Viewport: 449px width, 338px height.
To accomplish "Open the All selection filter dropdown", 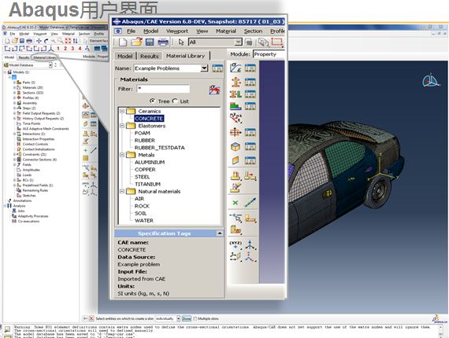I will [x=238, y=42].
